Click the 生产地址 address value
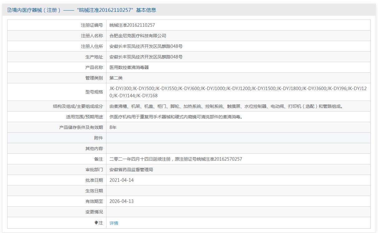 pos(146,57)
